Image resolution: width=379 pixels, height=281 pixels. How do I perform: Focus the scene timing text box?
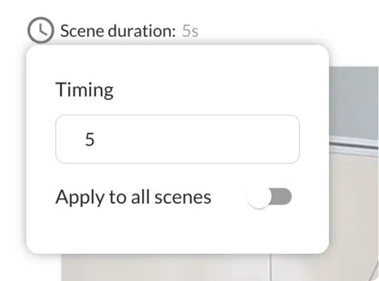(x=177, y=139)
